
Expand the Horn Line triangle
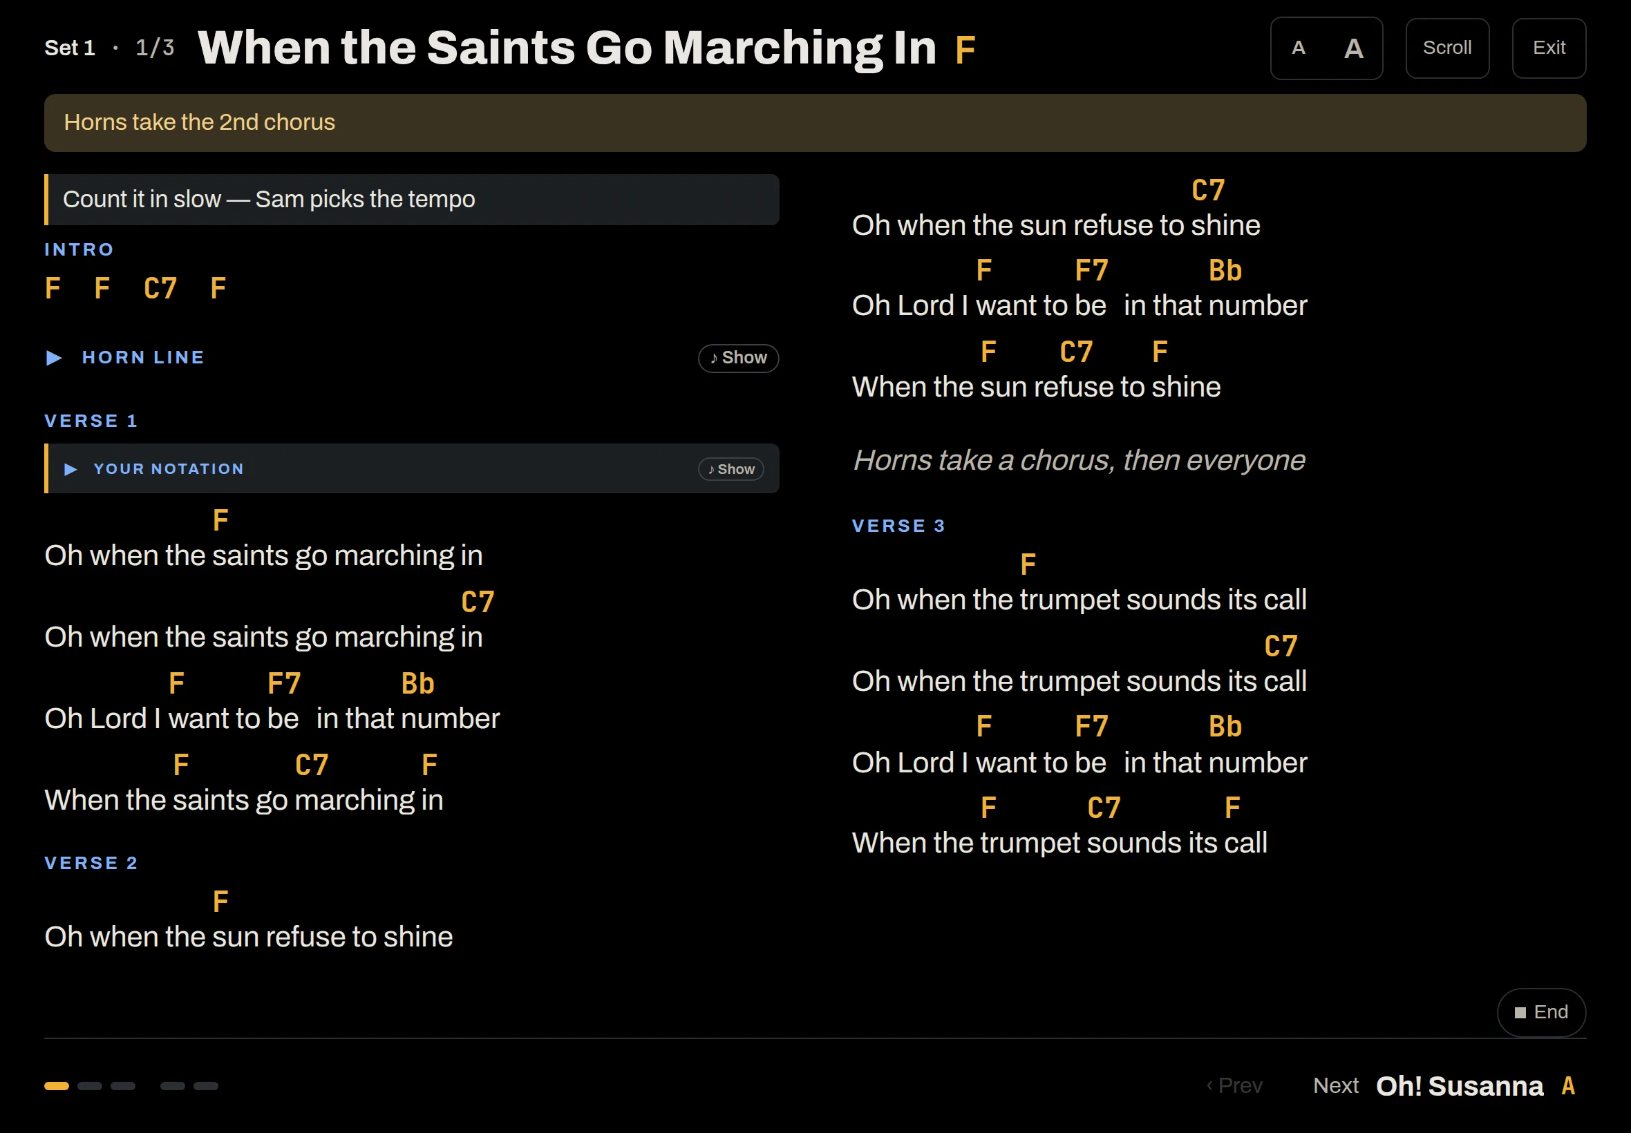coord(54,358)
